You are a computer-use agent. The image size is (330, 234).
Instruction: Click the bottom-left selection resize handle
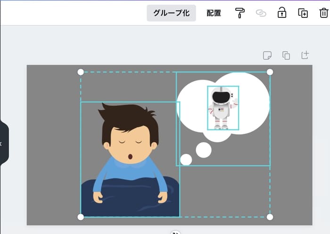tap(81, 217)
